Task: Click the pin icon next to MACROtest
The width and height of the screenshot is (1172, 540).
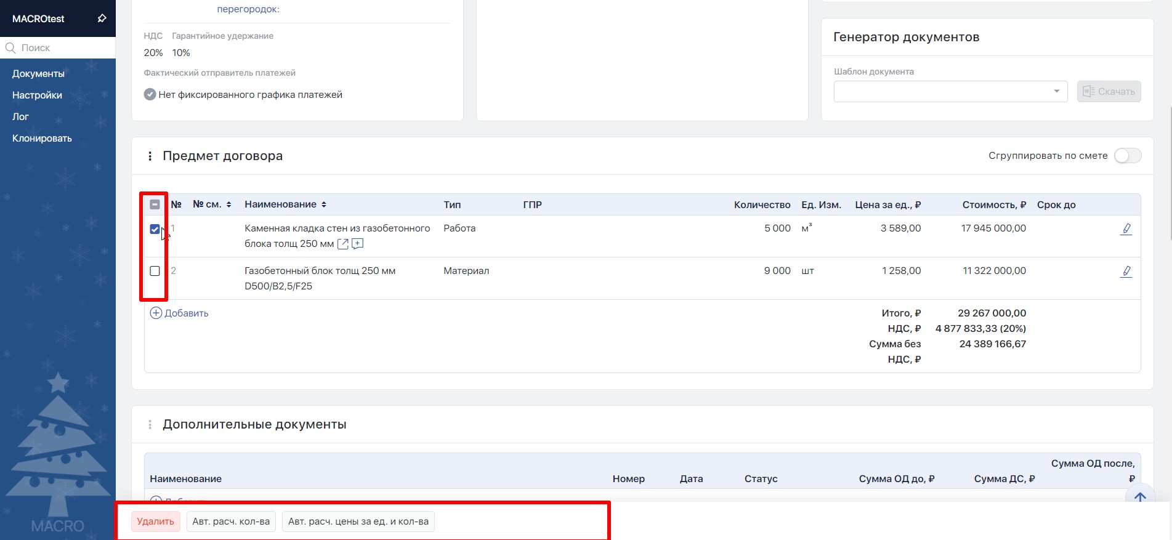Action: tap(102, 18)
